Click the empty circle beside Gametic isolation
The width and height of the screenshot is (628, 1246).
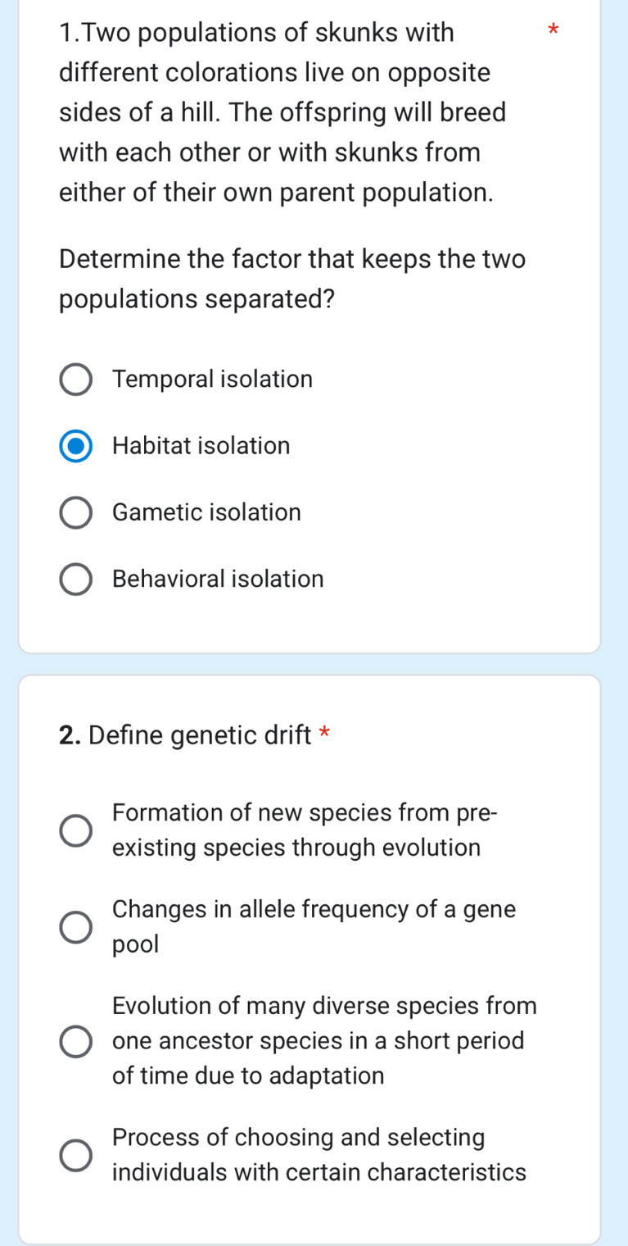(x=75, y=512)
